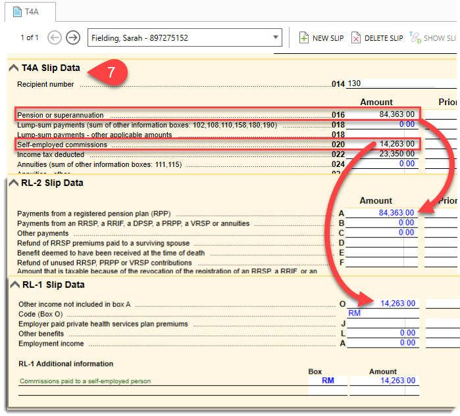Viewport: 460px width, 416px height.
Task: Select the Self-employed commissions amount field
Action: [x=382, y=144]
